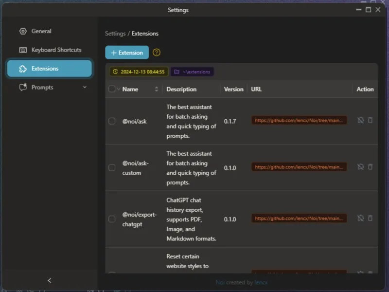Disable the @noi/ask extension icon
Viewport: 389px width, 292px height.
[360, 120]
